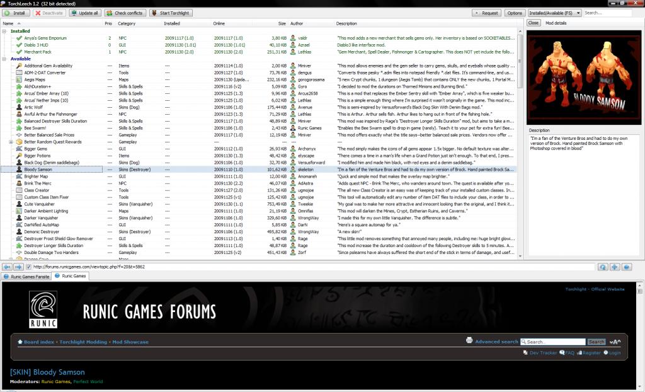Click the gameplay icon beside Better Balanced Sale Prices
The height and width of the screenshot is (392, 645).
point(19,135)
